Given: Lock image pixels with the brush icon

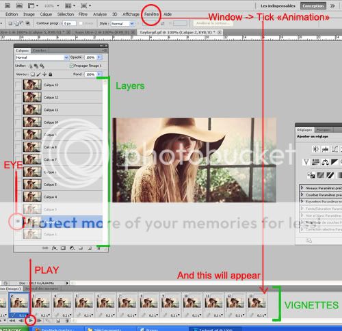Looking at the screenshot, I should coord(39,75).
